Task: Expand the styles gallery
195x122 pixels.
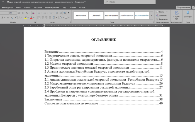Action: pyautogui.click(x=151, y=15)
